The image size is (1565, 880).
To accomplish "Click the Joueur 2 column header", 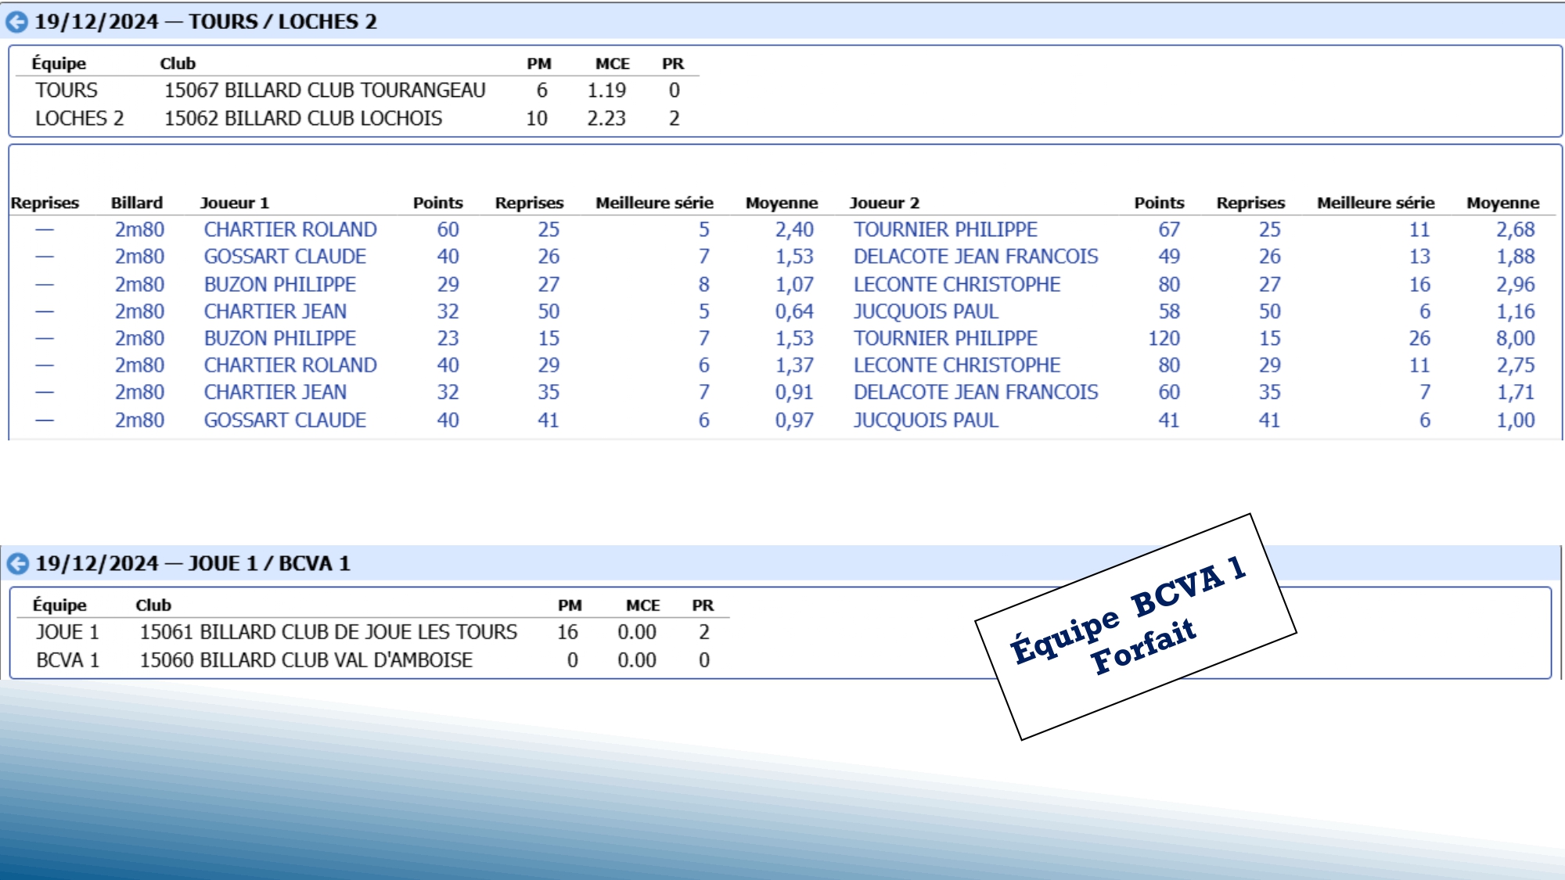I will coord(884,203).
